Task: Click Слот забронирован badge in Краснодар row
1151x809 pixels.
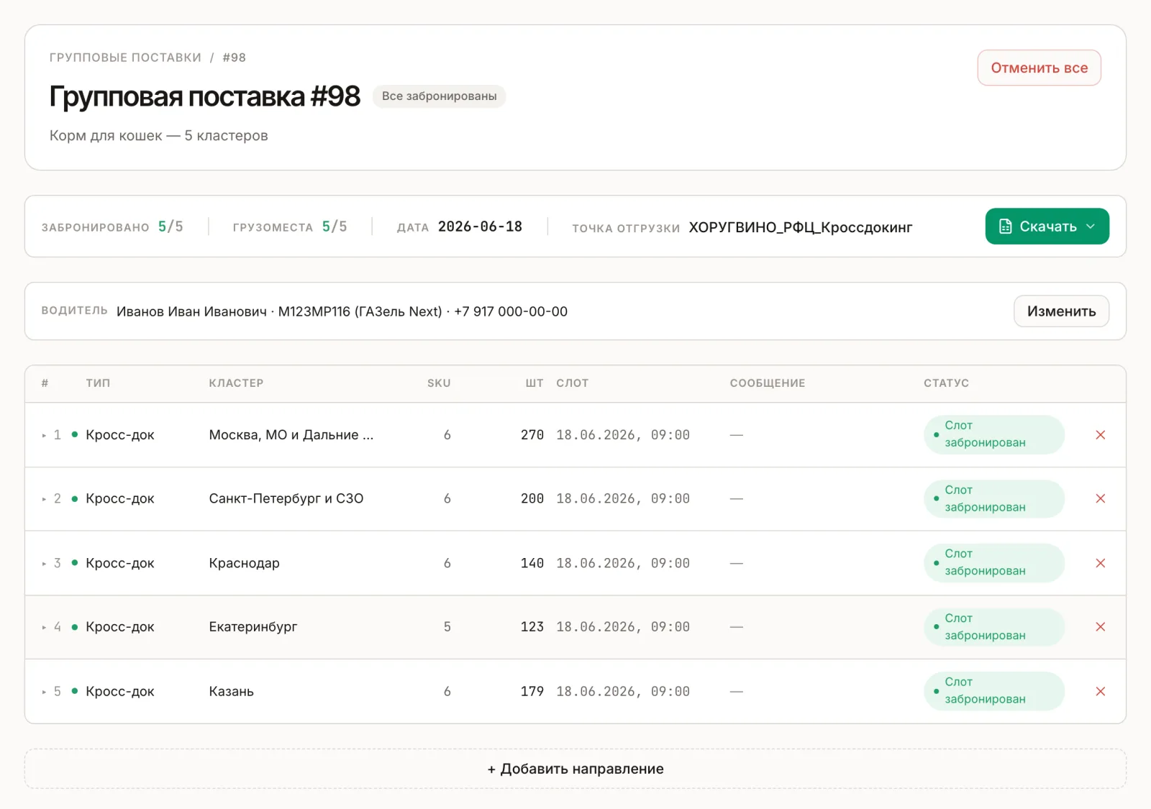Action: (993, 562)
